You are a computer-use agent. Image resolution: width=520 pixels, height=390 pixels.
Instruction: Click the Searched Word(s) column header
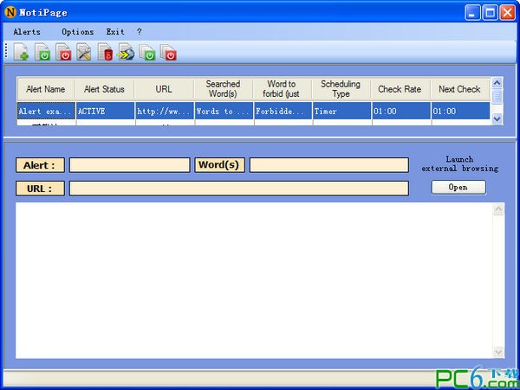[x=224, y=89]
